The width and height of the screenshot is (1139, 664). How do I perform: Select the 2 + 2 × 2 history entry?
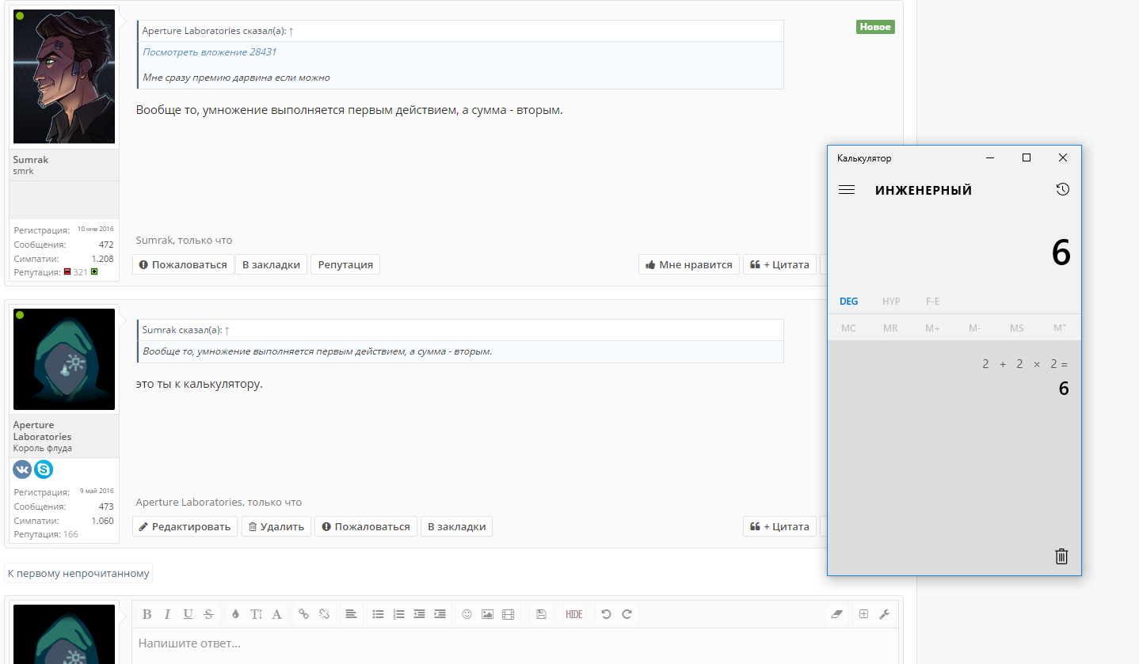point(954,377)
